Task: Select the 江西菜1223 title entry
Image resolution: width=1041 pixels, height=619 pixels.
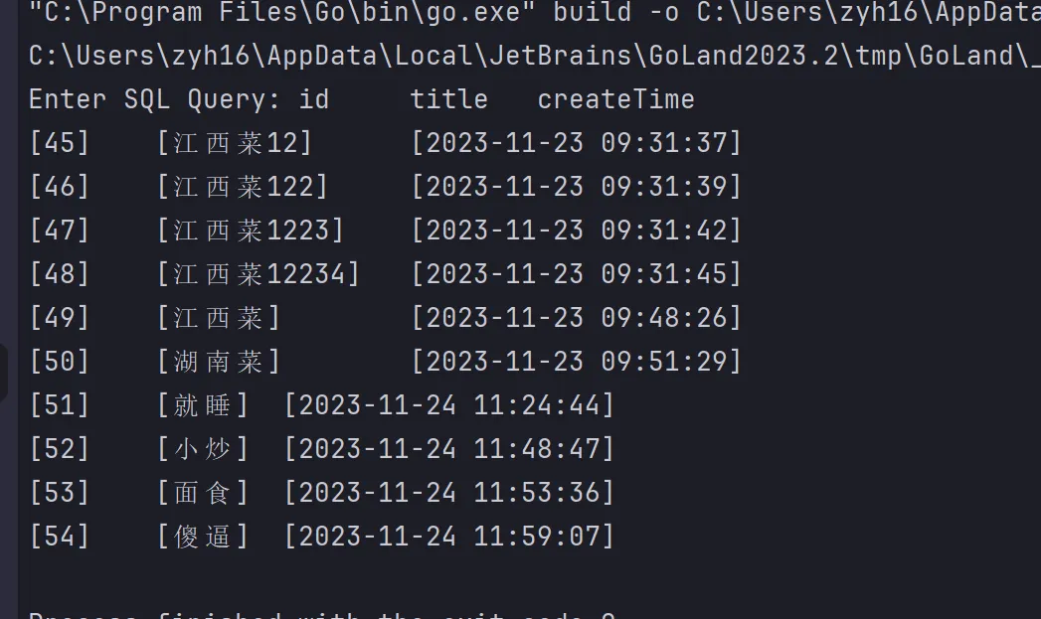Action: pyautogui.click(x=251, y=231)
